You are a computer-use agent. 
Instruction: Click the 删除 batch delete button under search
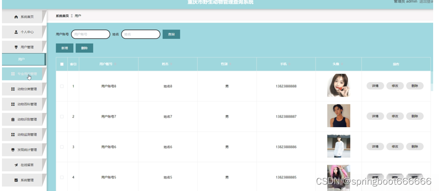(84, 48)
